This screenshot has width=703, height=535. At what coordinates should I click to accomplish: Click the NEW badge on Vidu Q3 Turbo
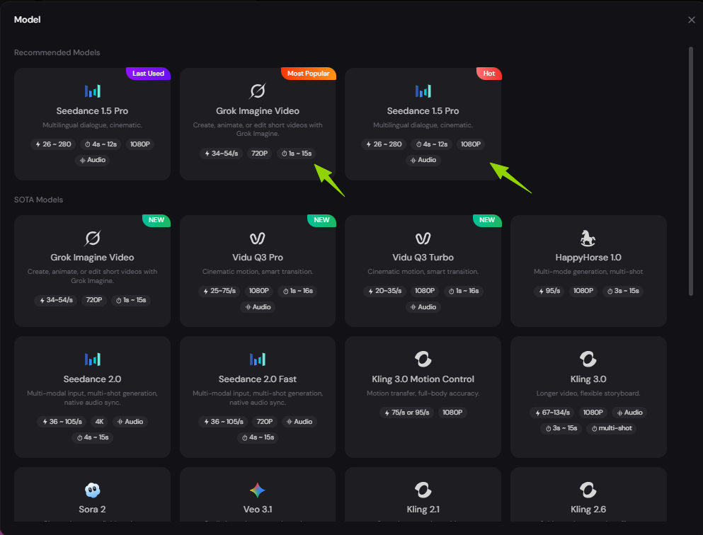(487, 220)
